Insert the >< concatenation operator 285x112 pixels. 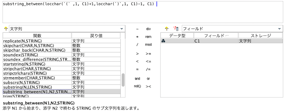[148, 86]
